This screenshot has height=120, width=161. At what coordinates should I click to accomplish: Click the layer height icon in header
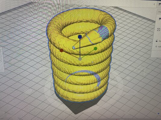click(160, 4)
